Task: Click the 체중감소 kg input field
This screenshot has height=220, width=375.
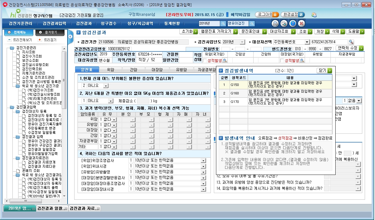Action: pos(143,101)
